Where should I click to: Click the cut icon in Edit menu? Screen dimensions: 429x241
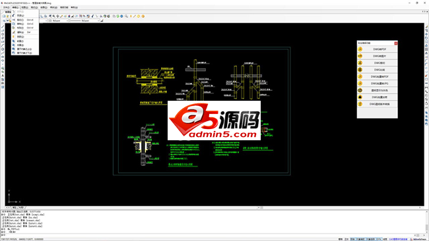pyautogui.click(x=14, y=20)
